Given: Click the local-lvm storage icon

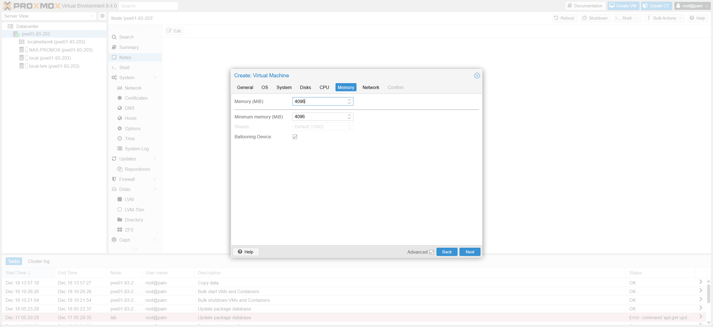Looking at the screenshot, I should [22, 66].
